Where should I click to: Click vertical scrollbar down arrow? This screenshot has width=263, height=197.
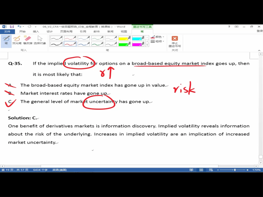[261, 163]
